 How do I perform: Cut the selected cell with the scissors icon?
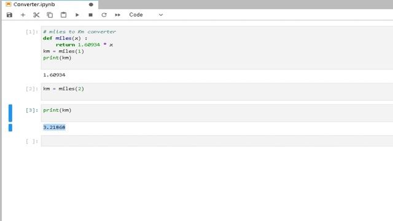point(36,15)
